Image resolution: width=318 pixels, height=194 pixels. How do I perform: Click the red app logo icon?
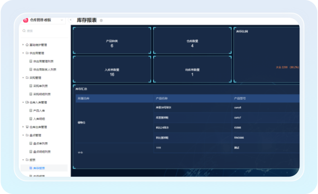point(26,20)
